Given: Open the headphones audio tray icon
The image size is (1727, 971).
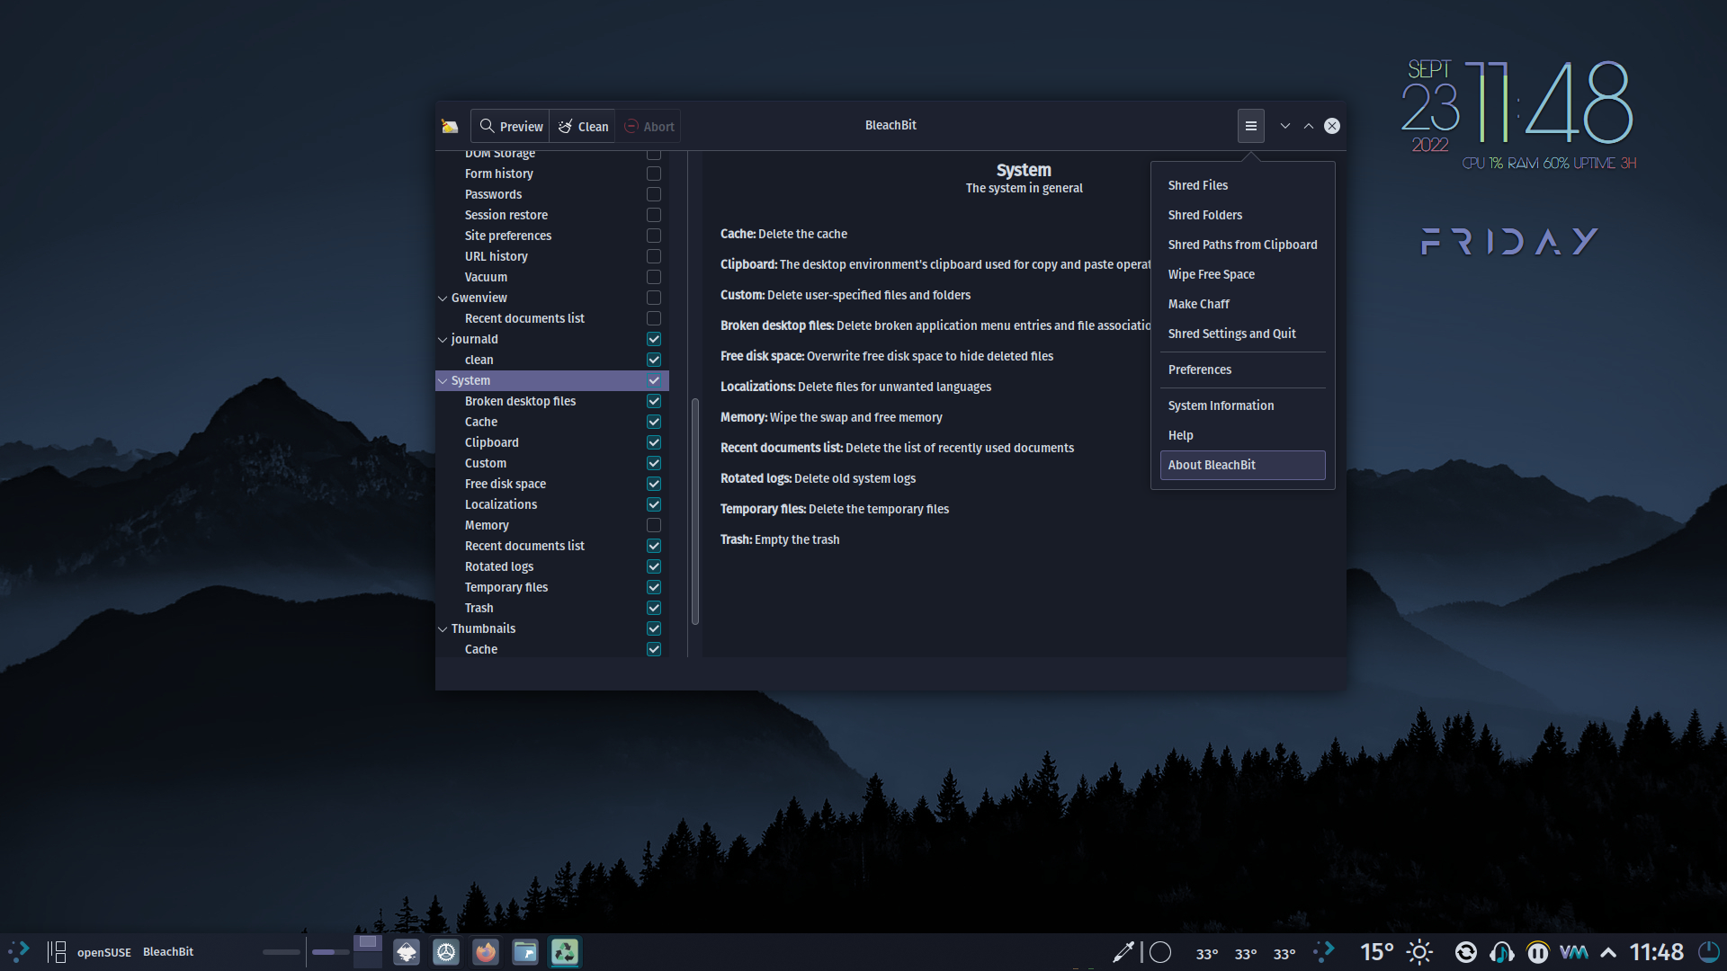Looking at the screenshot, I should pyautogui.click(x=1502, y=952).
